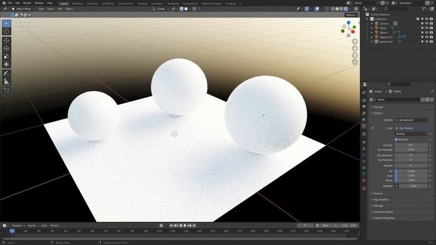Viewport: 436px width, 245px height.
Task: Open the viewport Options dropdown
Action: tap(352, 15)
